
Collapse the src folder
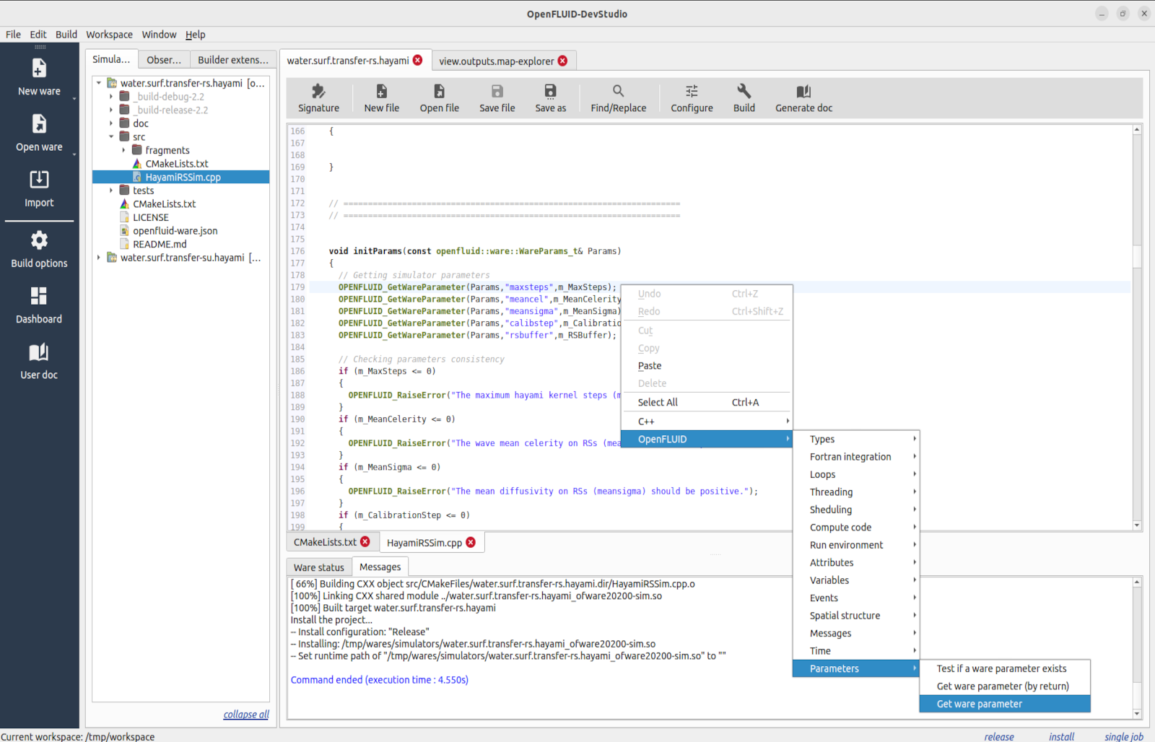111,136
